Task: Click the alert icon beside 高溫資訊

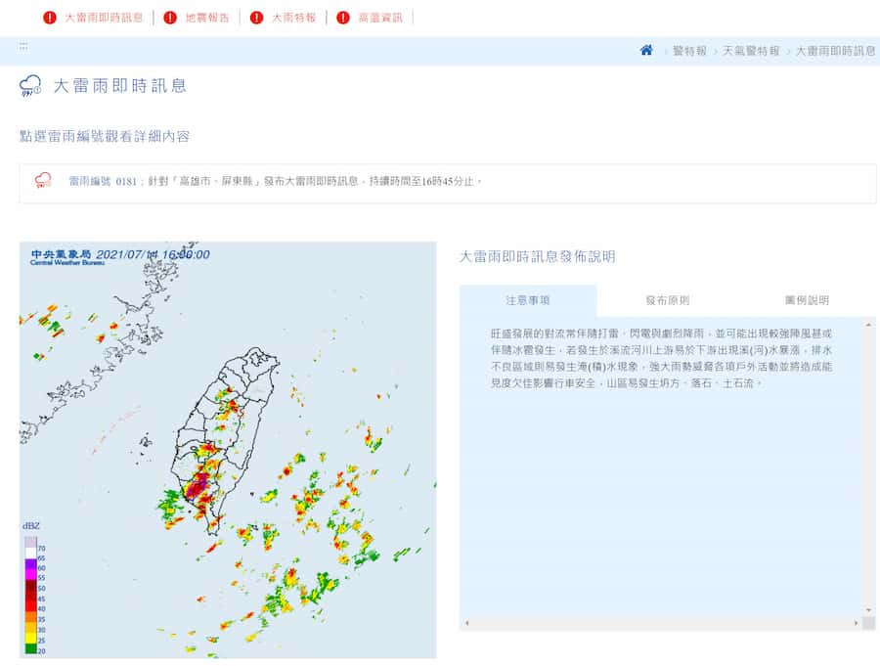Action: click(342, 18)
